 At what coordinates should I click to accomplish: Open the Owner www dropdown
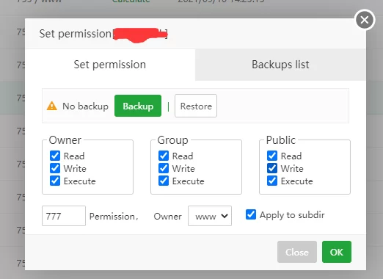210,216
